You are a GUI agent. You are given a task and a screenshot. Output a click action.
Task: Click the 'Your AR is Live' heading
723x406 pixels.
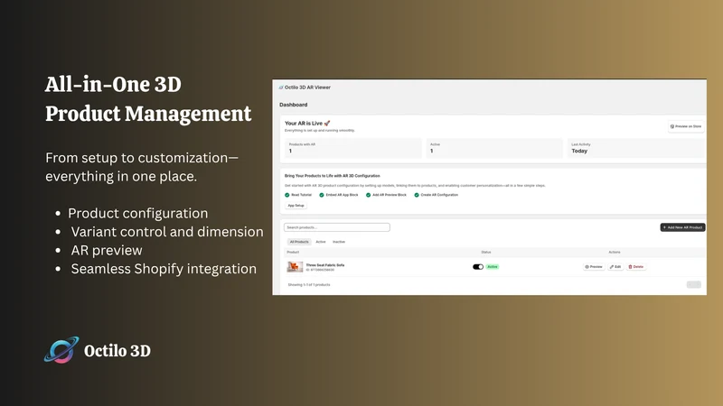[x=307, y=124]
